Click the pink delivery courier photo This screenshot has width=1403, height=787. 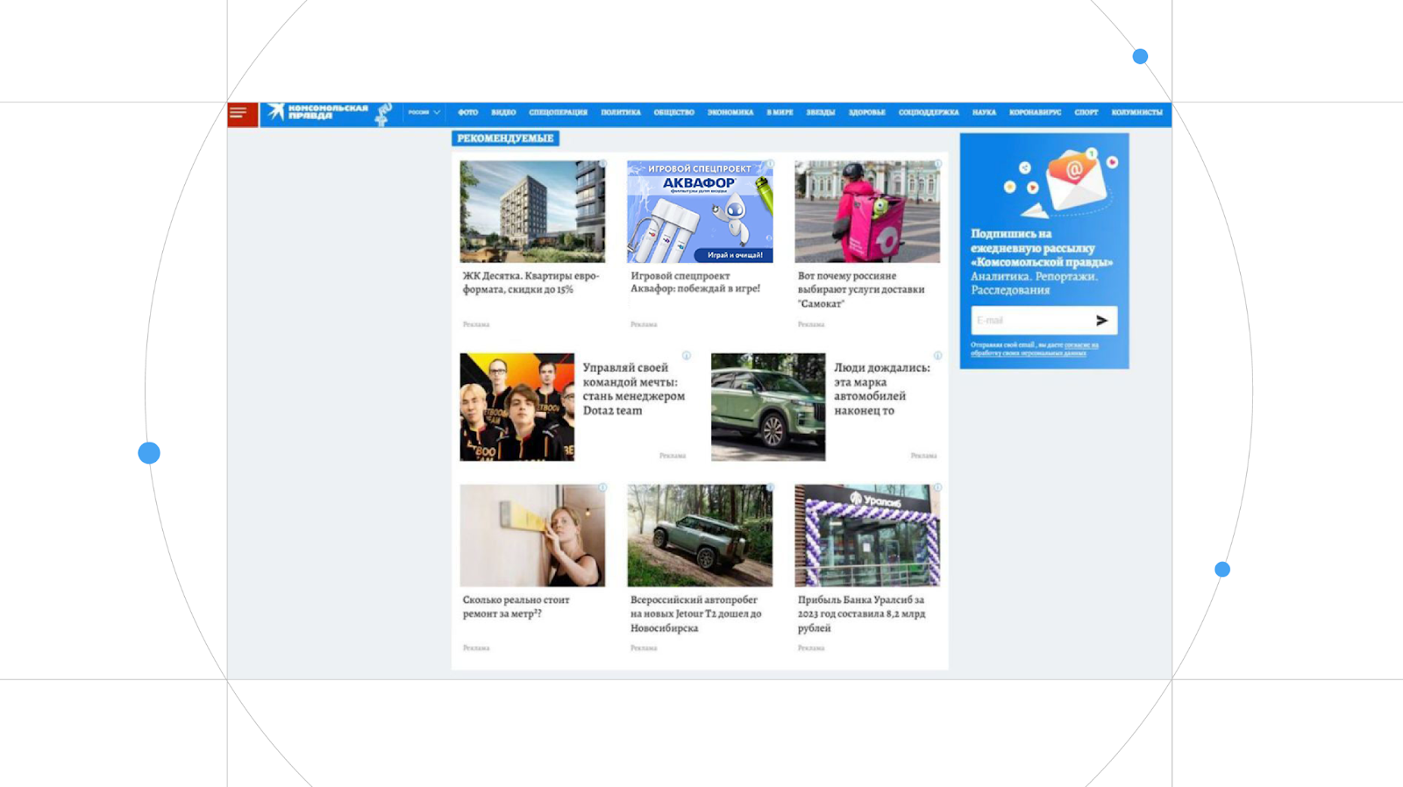pos(867,211)
